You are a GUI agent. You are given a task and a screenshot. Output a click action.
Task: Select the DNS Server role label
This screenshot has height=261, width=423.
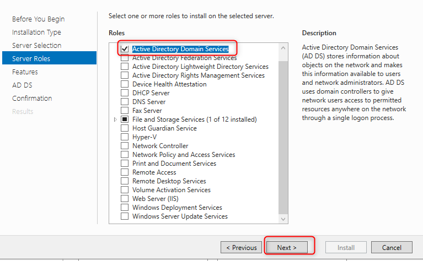point(149,102)
